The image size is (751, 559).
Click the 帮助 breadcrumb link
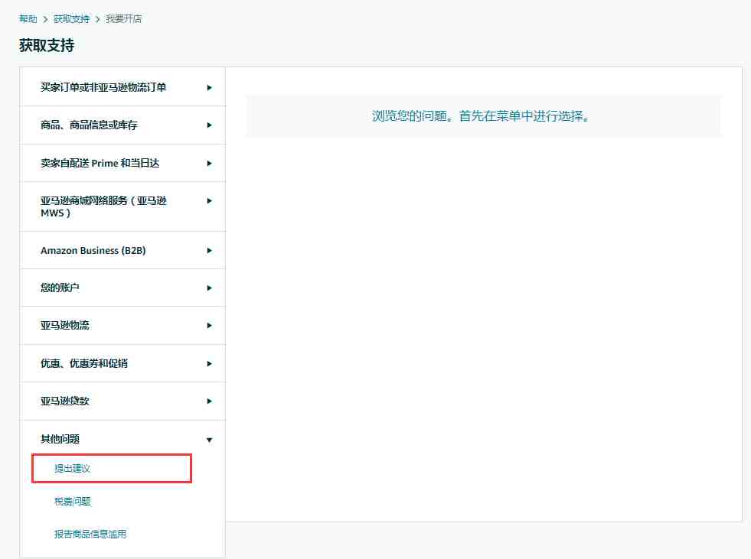[x=28, y=18]
